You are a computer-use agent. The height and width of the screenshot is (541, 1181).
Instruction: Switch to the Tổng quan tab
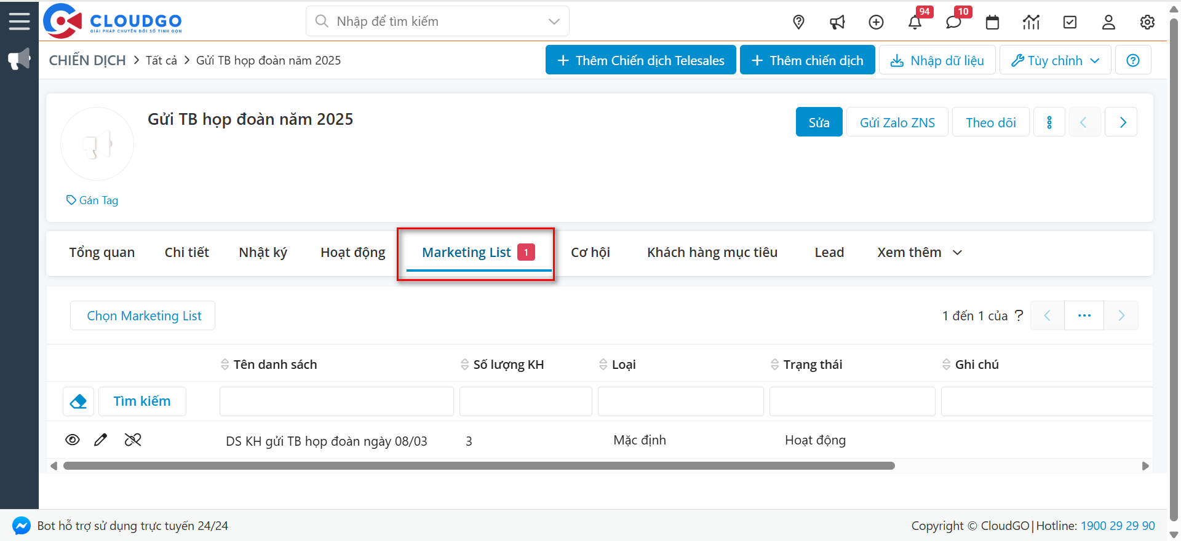[x=101, y=253]
